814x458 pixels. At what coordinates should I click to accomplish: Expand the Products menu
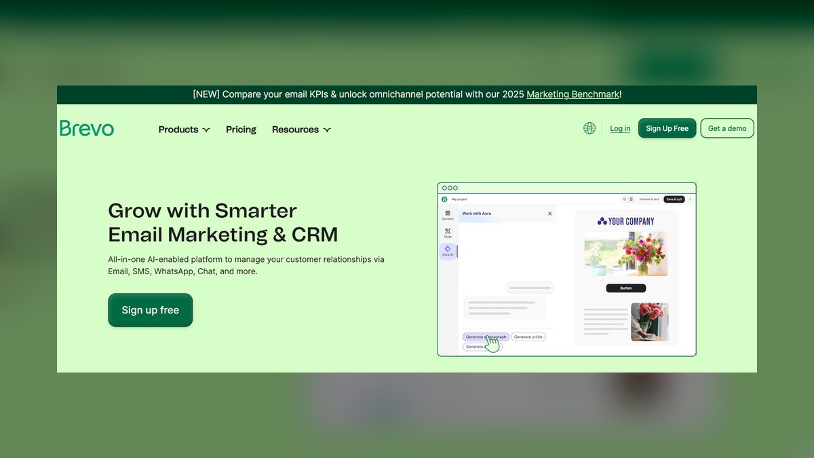point(185,130)
